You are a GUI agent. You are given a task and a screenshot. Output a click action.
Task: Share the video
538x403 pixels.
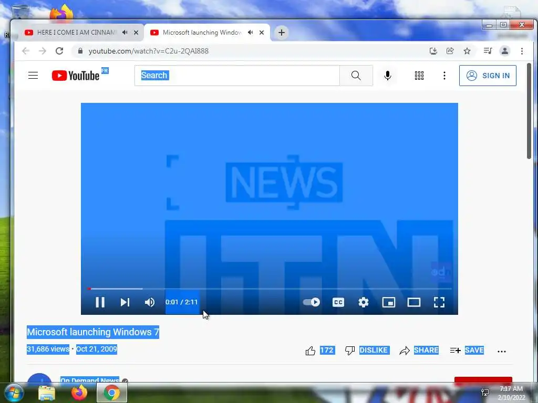pyautogui.click(x=419, y=350)
